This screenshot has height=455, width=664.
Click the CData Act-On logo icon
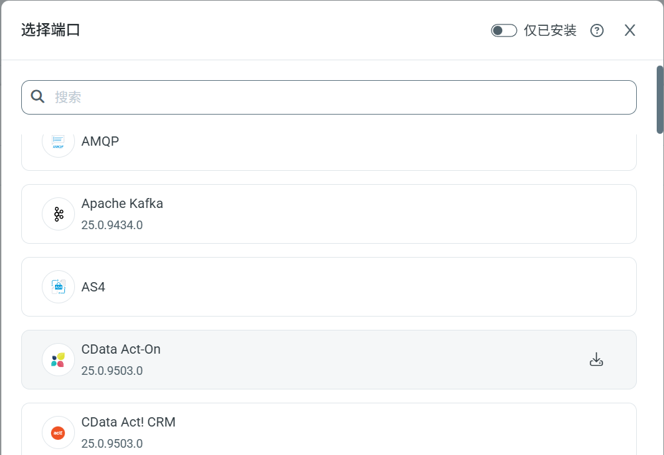pyautogui.click(x=58, y=360)
